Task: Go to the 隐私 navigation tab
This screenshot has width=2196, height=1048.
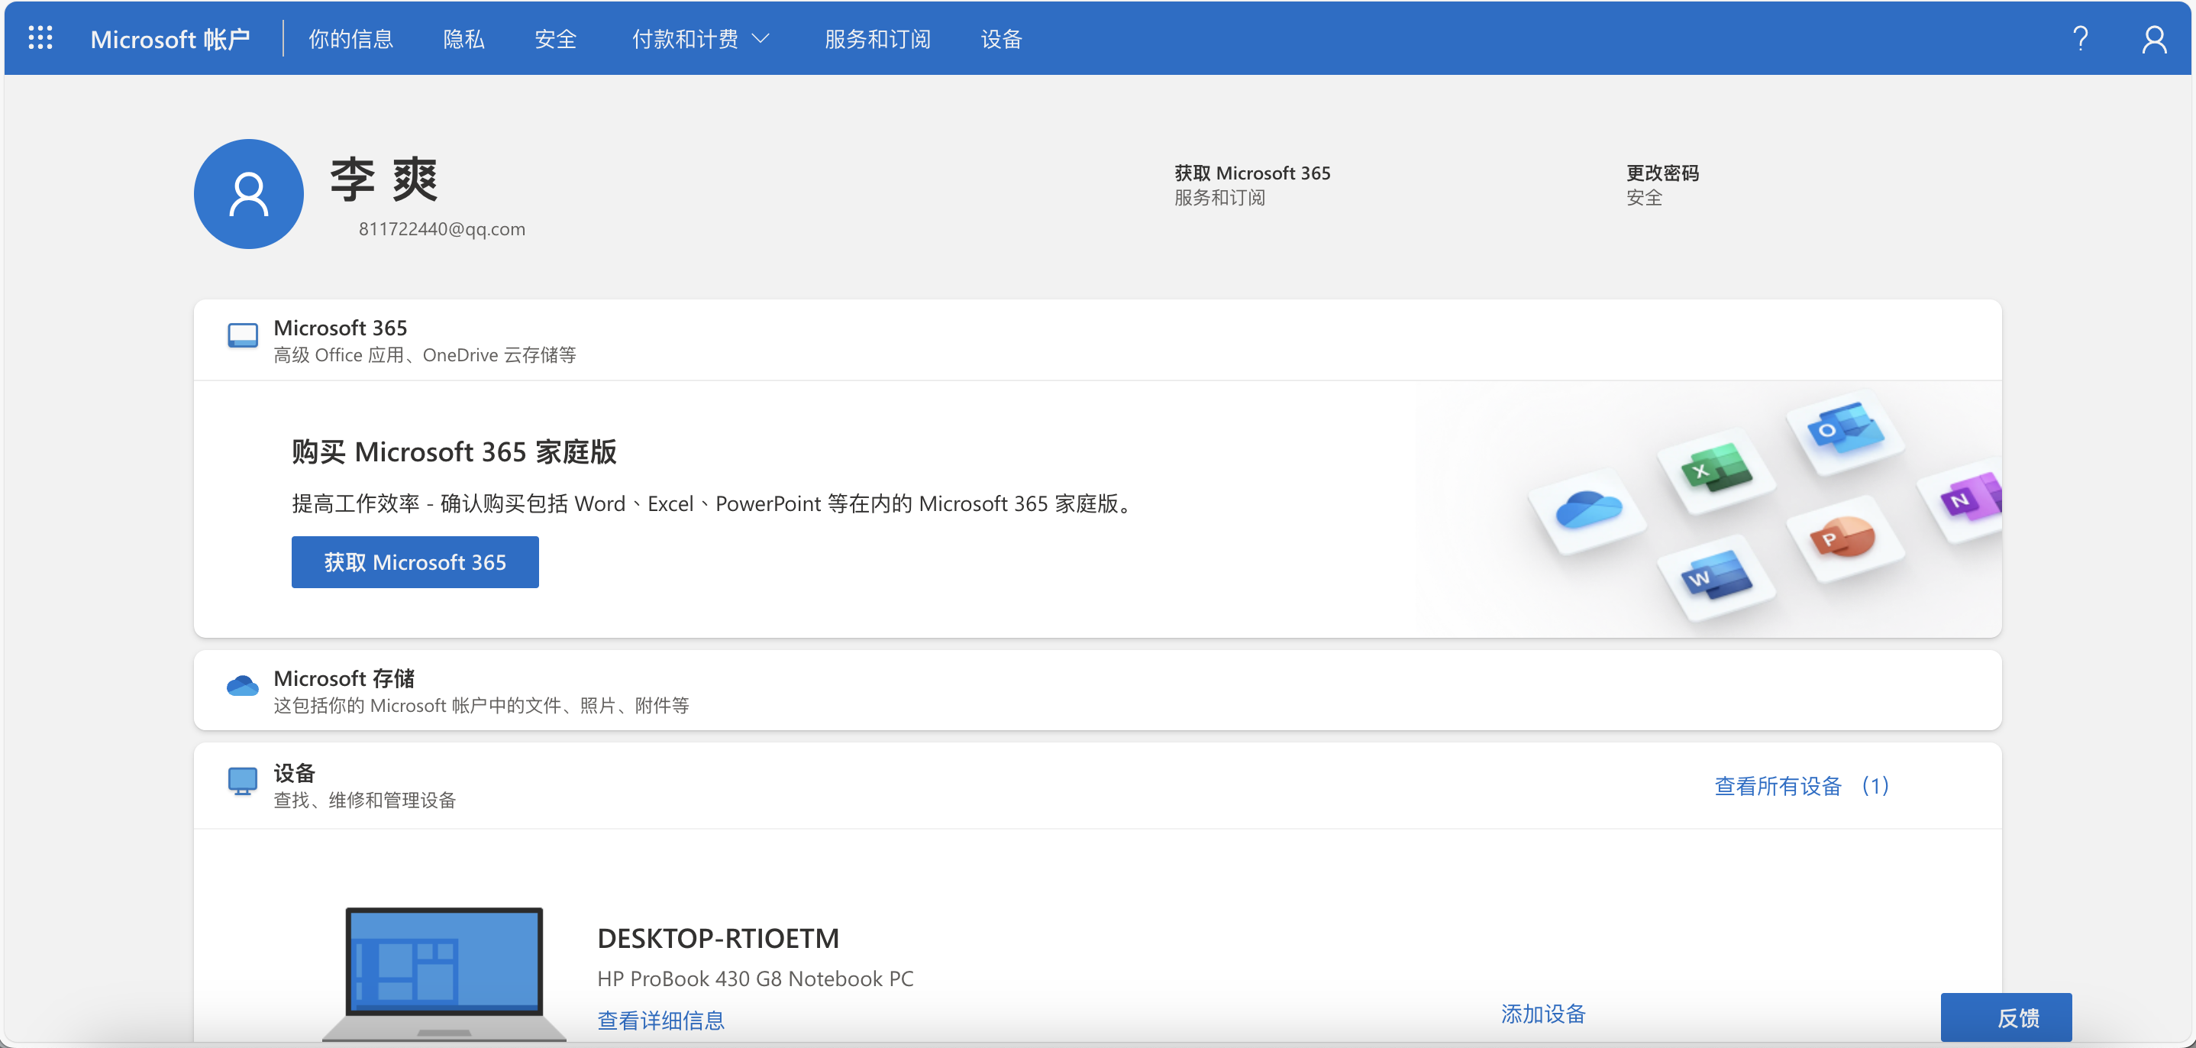Action: coord(463,39)
